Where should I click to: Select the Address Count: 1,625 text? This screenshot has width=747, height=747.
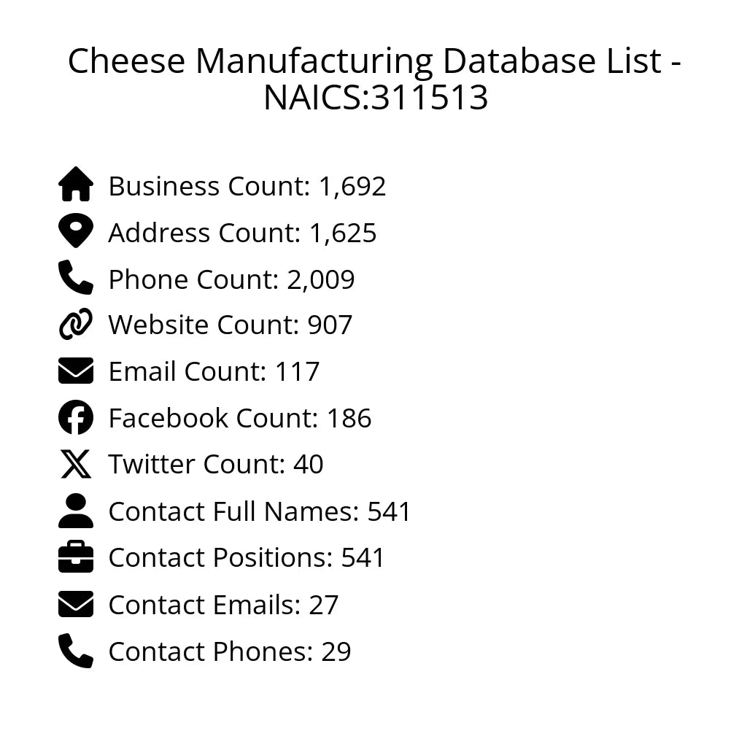click(x=242, y=233)
